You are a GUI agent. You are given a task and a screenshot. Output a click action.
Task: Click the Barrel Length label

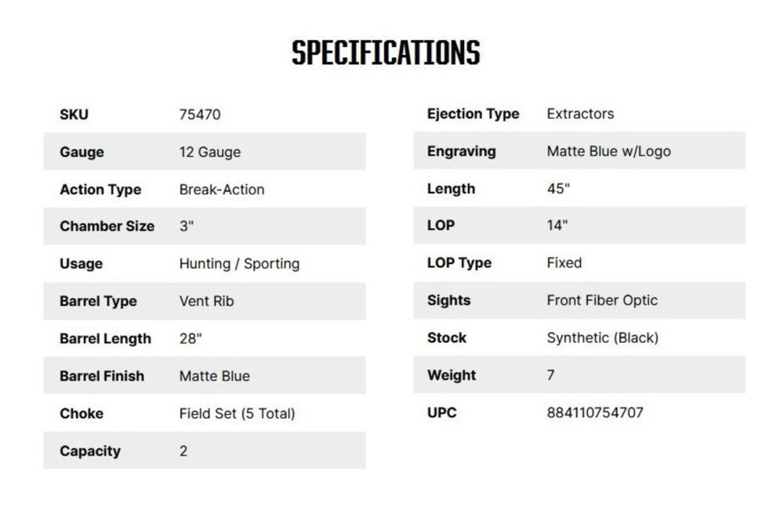[x=105, y=339]
